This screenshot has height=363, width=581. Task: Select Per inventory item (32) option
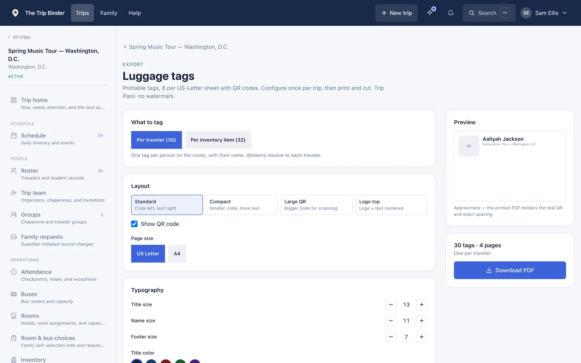(x=218, y=140)
